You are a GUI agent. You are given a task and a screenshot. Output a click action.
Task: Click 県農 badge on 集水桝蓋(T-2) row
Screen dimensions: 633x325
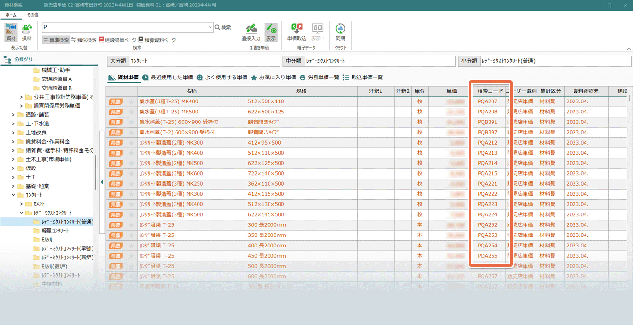[116, 132]
